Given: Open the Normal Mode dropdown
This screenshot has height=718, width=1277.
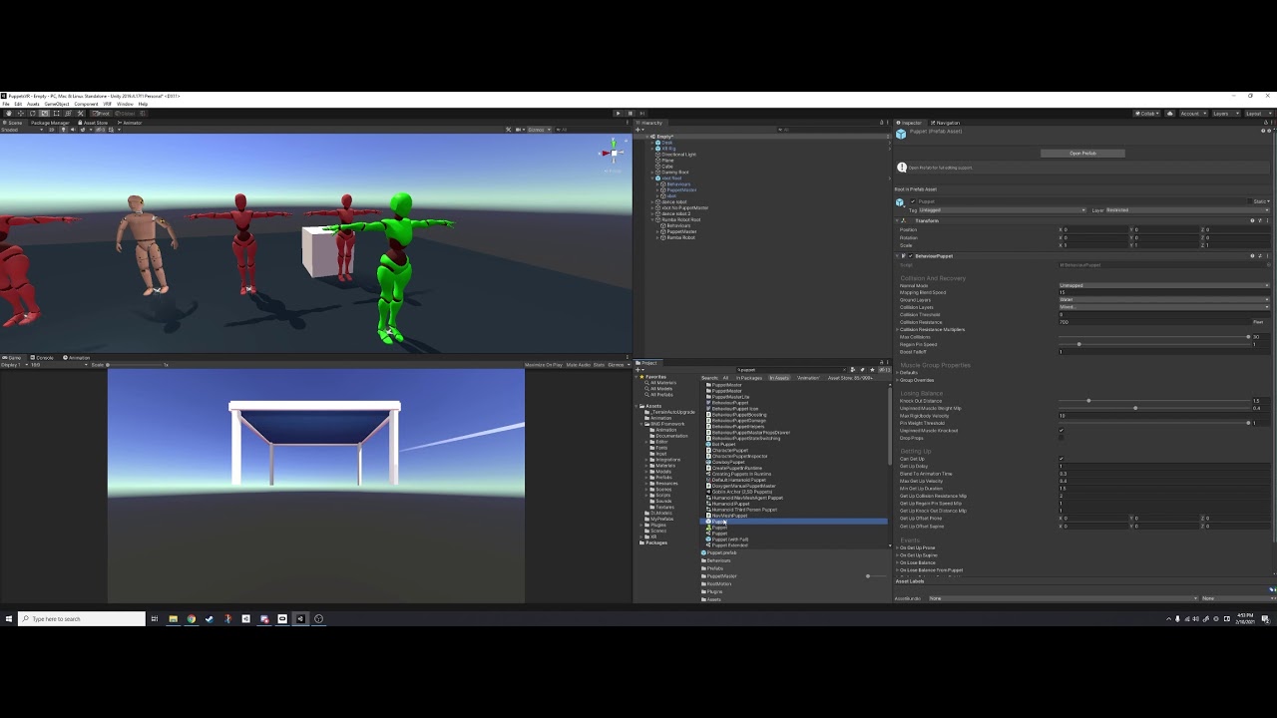Looking at the screenshot, I should tap(1164, 285).
